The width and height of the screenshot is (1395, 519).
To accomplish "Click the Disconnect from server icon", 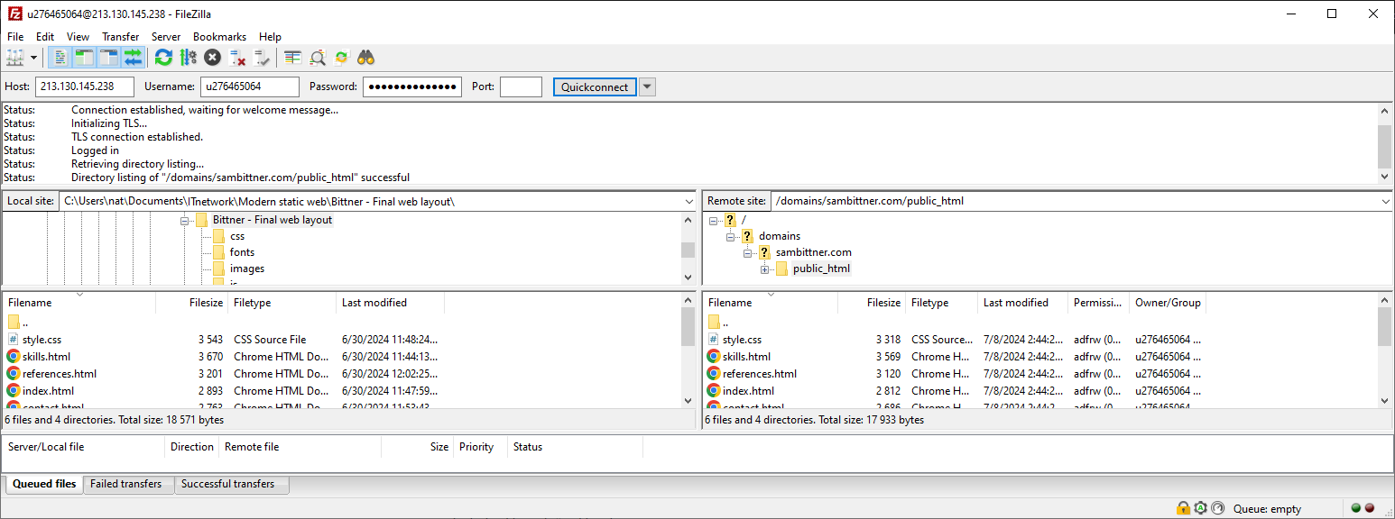I will click(237, 58).
